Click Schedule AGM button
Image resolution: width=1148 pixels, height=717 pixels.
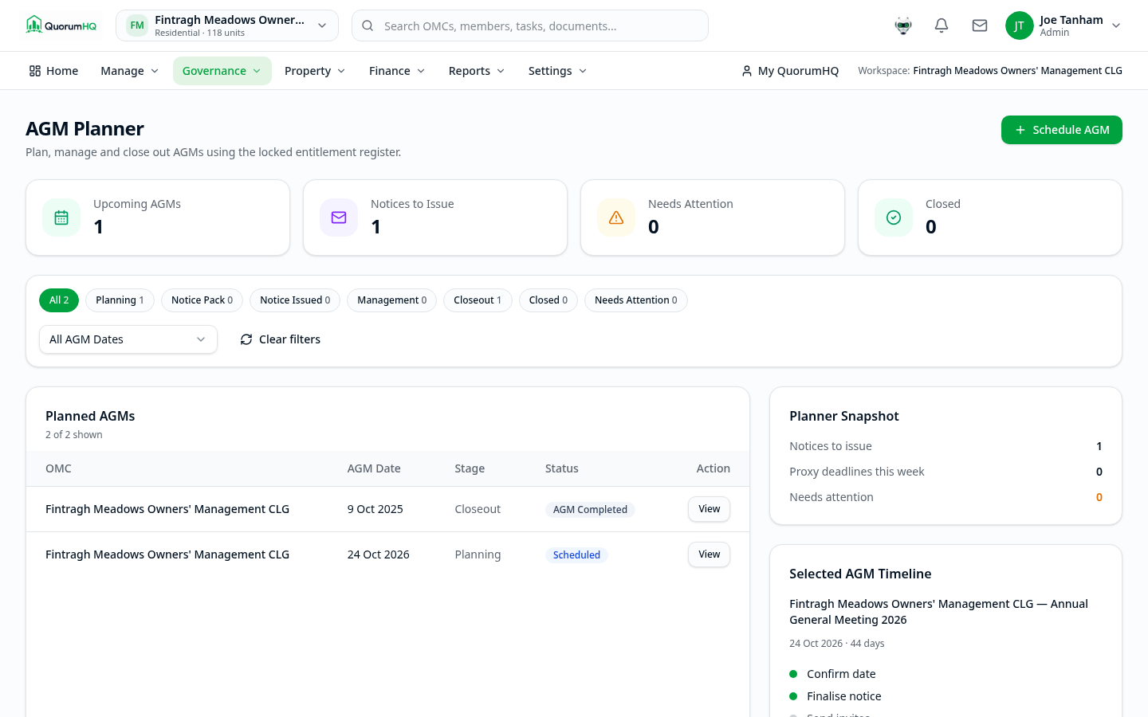pyautogui.click(x=1062, y=130)
